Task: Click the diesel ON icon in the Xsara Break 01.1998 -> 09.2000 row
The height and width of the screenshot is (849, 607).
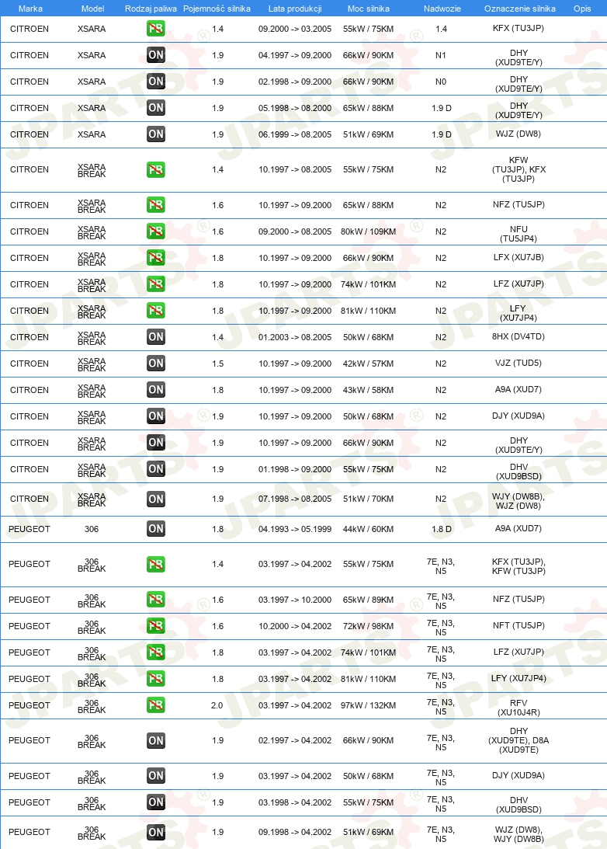Action: [156, 469]
